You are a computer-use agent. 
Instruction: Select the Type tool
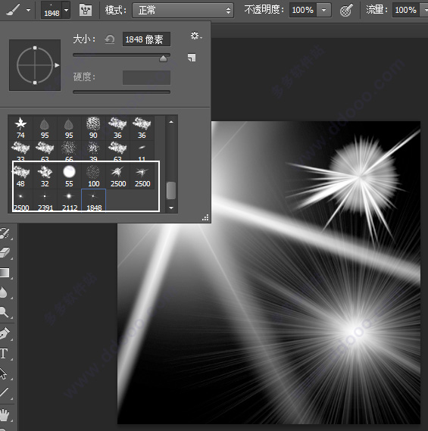point(4,353)
